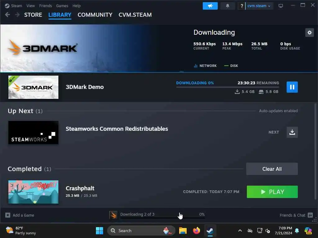Click the network display tray icon
318x238 pixels.
pos(260,231)
